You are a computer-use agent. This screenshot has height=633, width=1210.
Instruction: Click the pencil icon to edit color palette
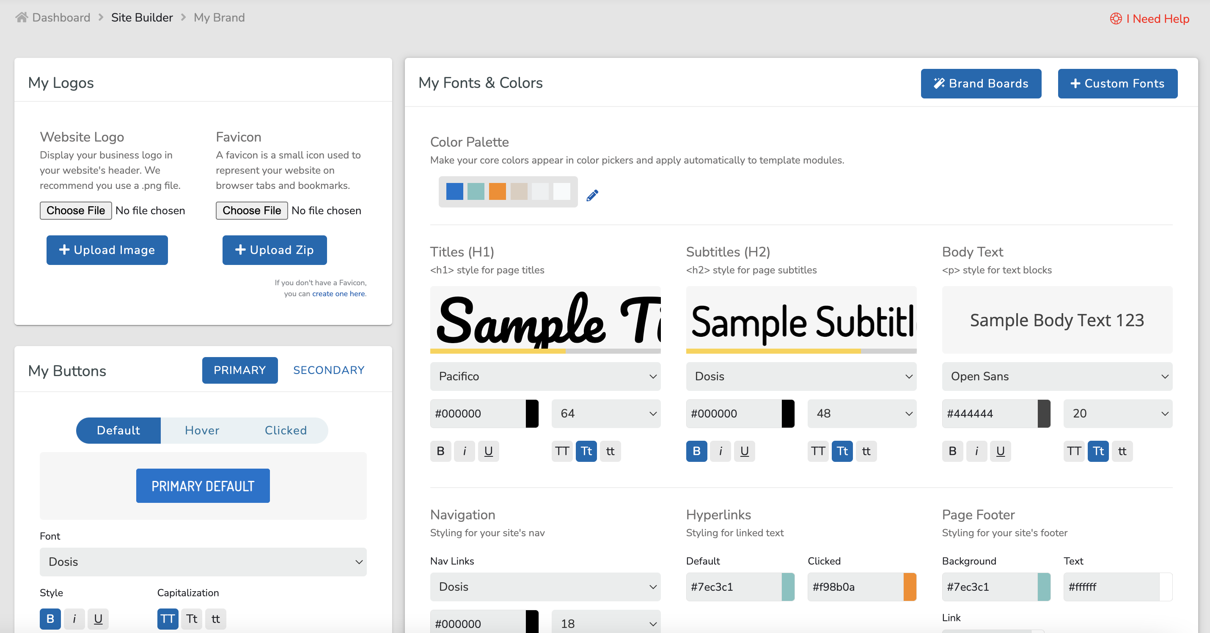coord(592,195)
